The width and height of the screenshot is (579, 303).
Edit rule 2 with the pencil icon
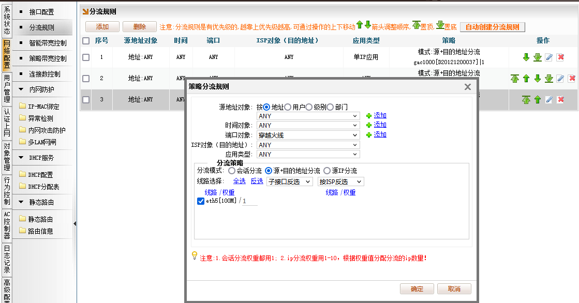tap(560, 78)
